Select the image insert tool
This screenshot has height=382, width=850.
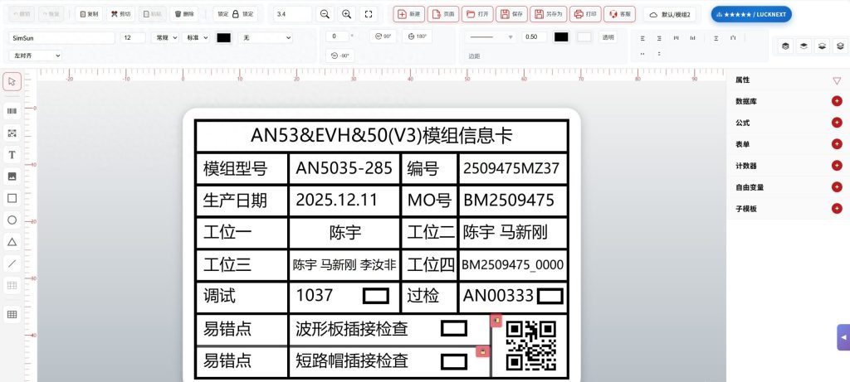pyautogui.click(x=12, y=176)
